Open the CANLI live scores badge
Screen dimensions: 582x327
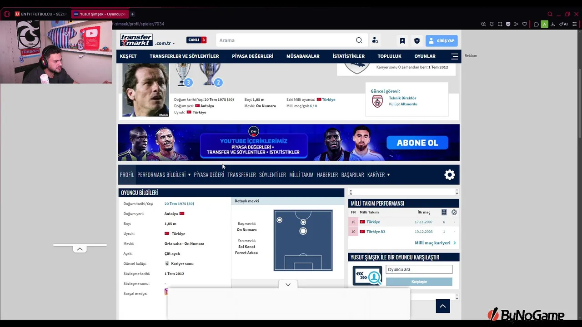(x=196, y=40)
